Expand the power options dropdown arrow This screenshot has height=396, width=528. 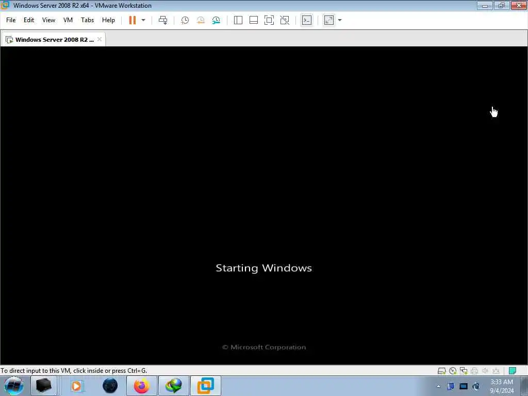pos(143,20)
